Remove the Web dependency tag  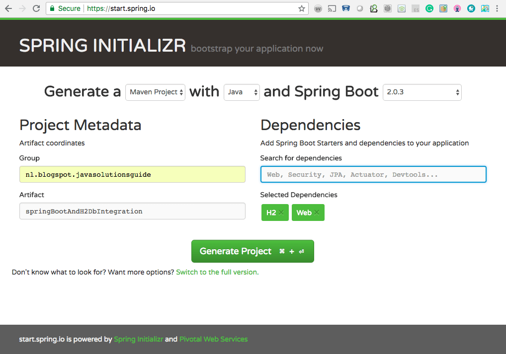[317, 212]
